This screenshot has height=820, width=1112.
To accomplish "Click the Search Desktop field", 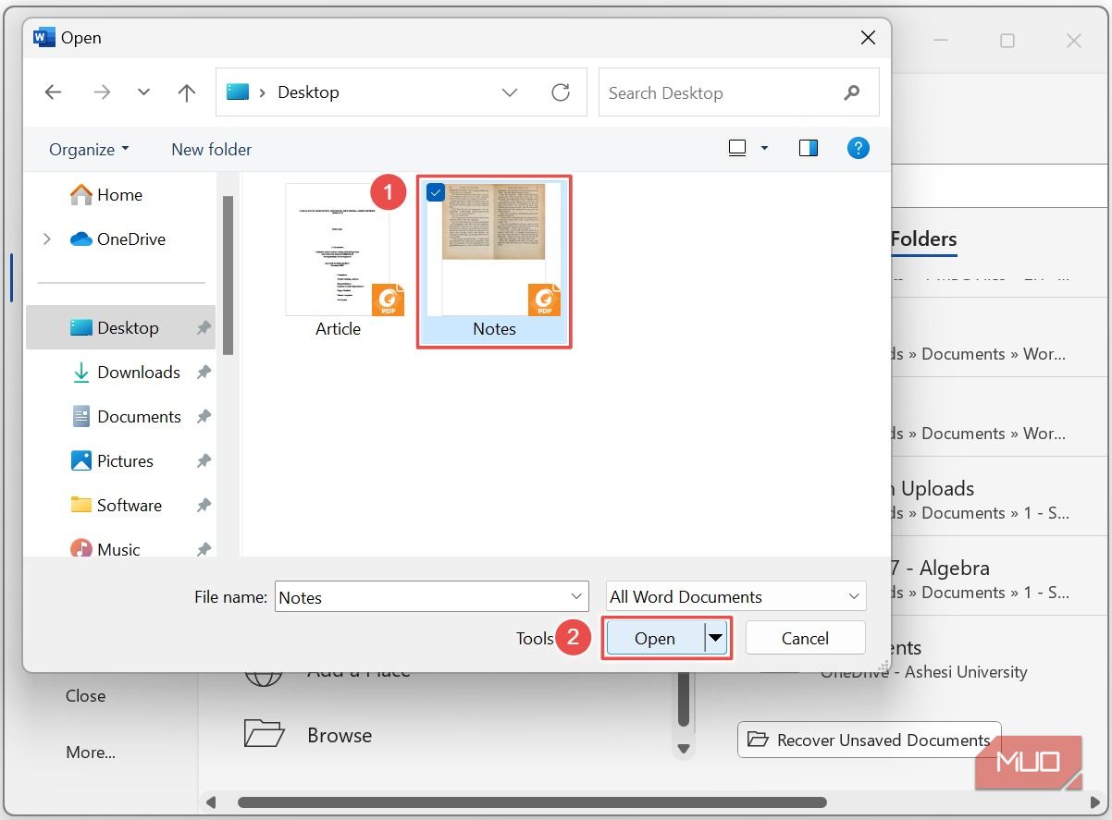I will click(x=738, y=92).
